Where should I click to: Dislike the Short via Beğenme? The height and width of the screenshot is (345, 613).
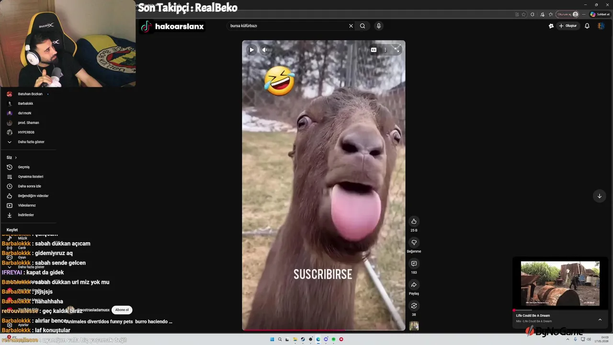[414, 242]
